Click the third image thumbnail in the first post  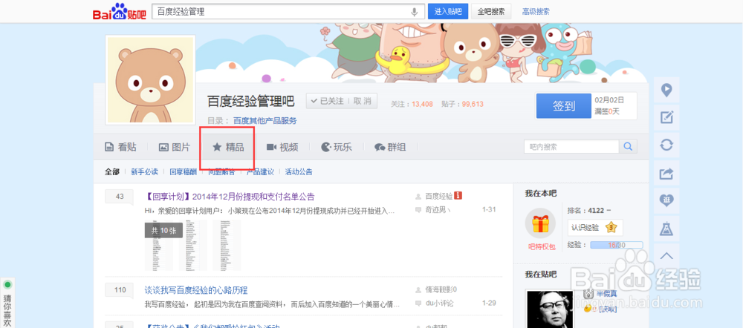(227, 245)
